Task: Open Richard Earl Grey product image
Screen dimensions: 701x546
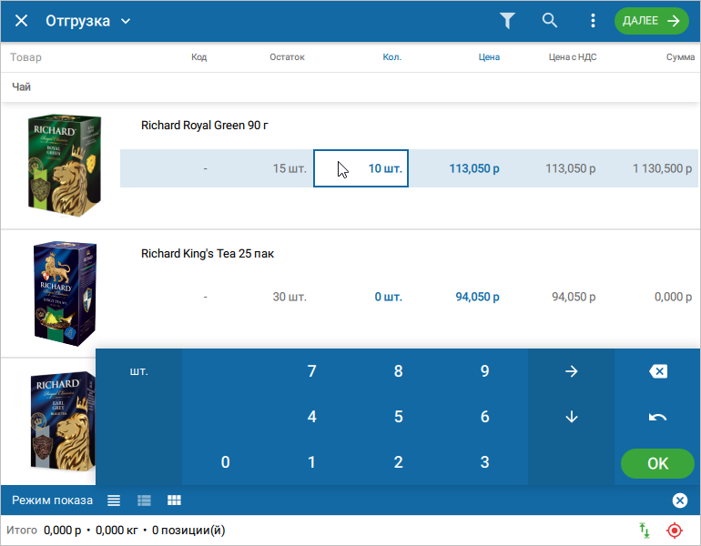Action: [x=63, y=421]
